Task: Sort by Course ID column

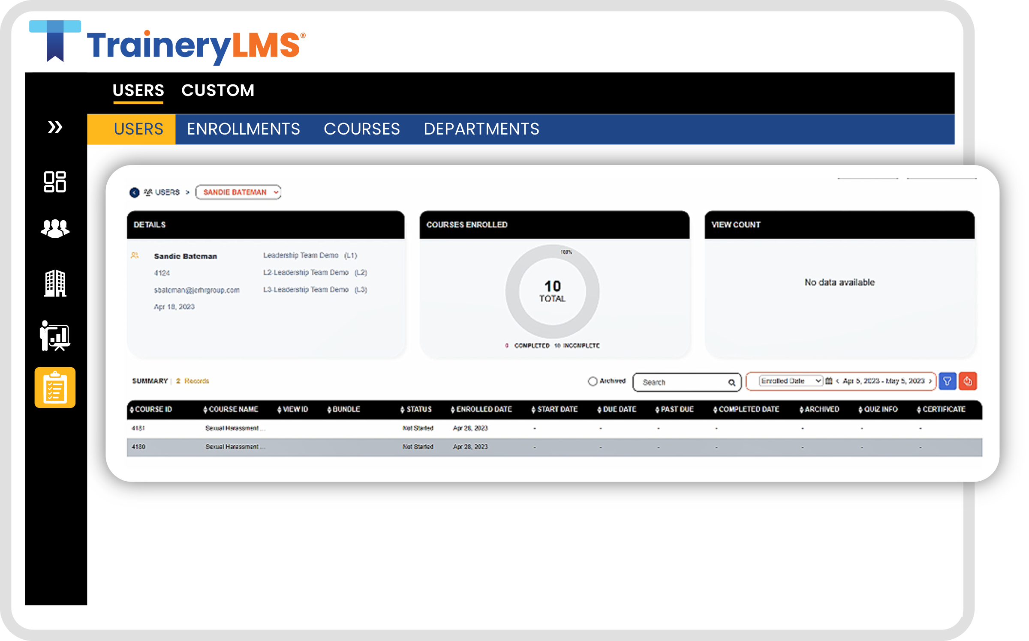Action: point(151,409)
